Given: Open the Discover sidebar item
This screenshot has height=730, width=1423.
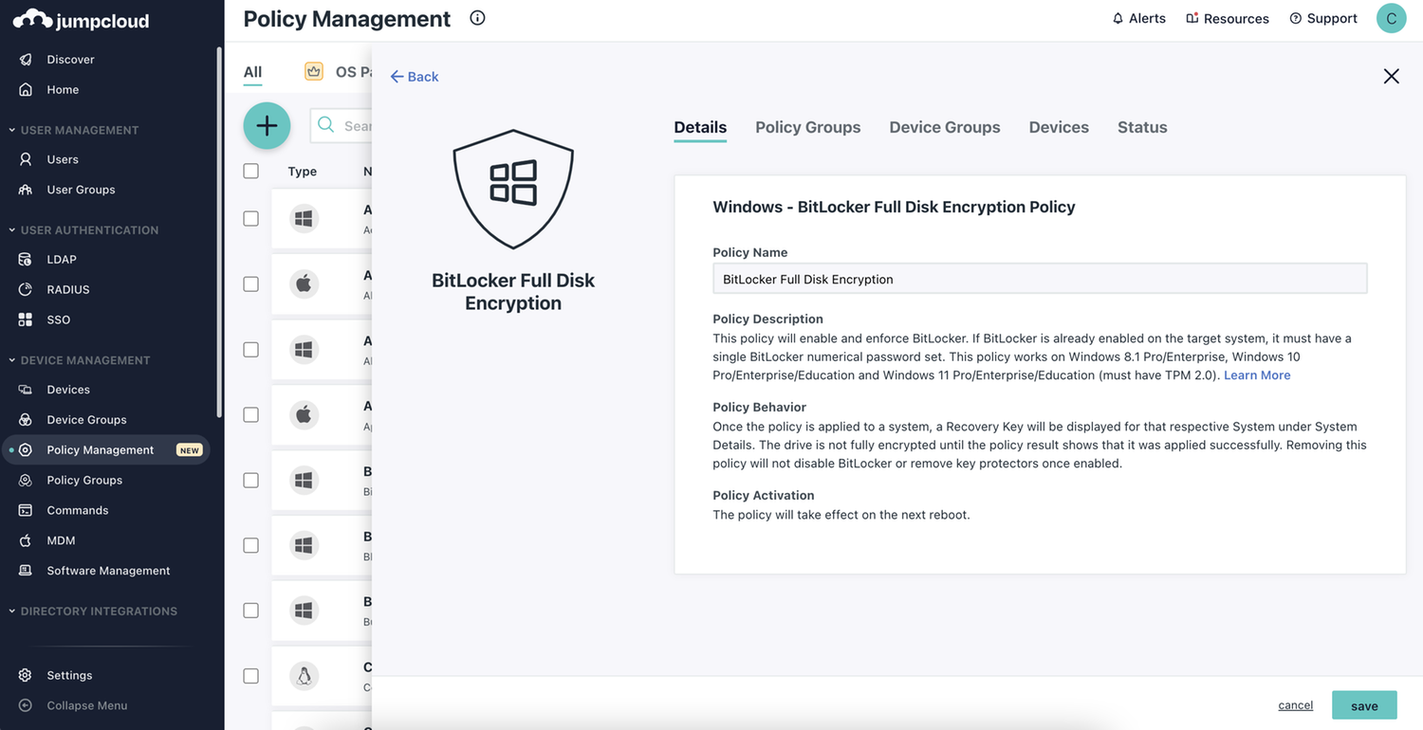Looking at the screenshot, I should coord(70,60).
